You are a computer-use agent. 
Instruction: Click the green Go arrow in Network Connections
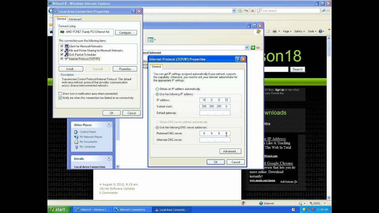click(253, 48)
